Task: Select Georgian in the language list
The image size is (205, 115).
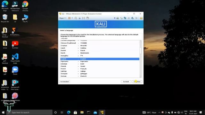Action: [x=100, y=74]
